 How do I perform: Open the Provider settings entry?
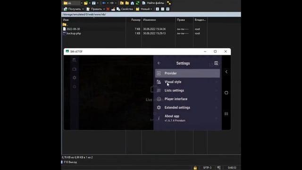pyautogui.click(x=187, y=73)
